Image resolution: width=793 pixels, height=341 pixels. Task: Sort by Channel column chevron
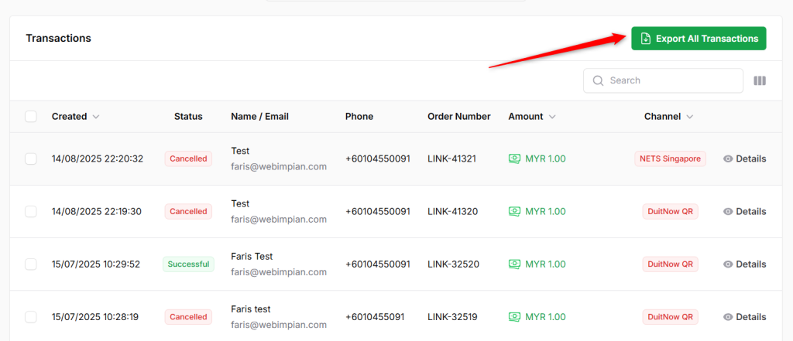(688, 117)
